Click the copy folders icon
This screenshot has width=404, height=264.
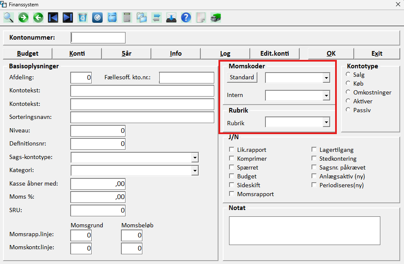coord(142,18)
